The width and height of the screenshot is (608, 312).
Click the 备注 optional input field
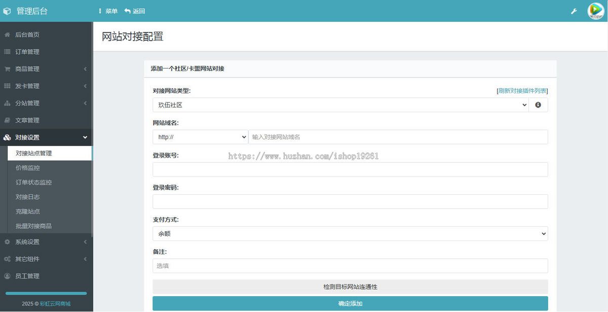350,265
